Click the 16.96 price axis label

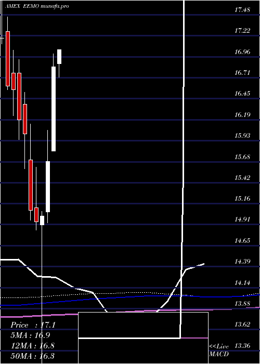[x=243, y=51]
